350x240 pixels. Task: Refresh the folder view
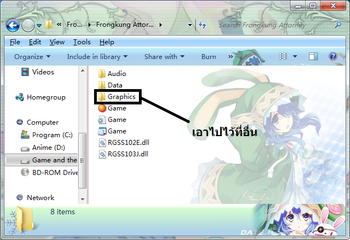[202, 25]
